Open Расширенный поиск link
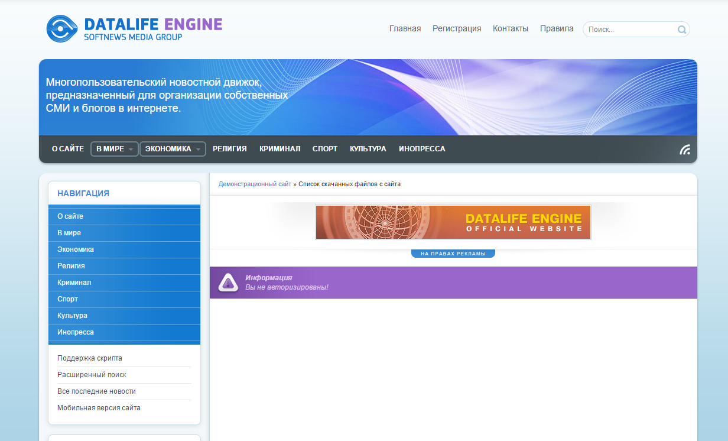Screen dimensions: 728x441 point(92,375)
